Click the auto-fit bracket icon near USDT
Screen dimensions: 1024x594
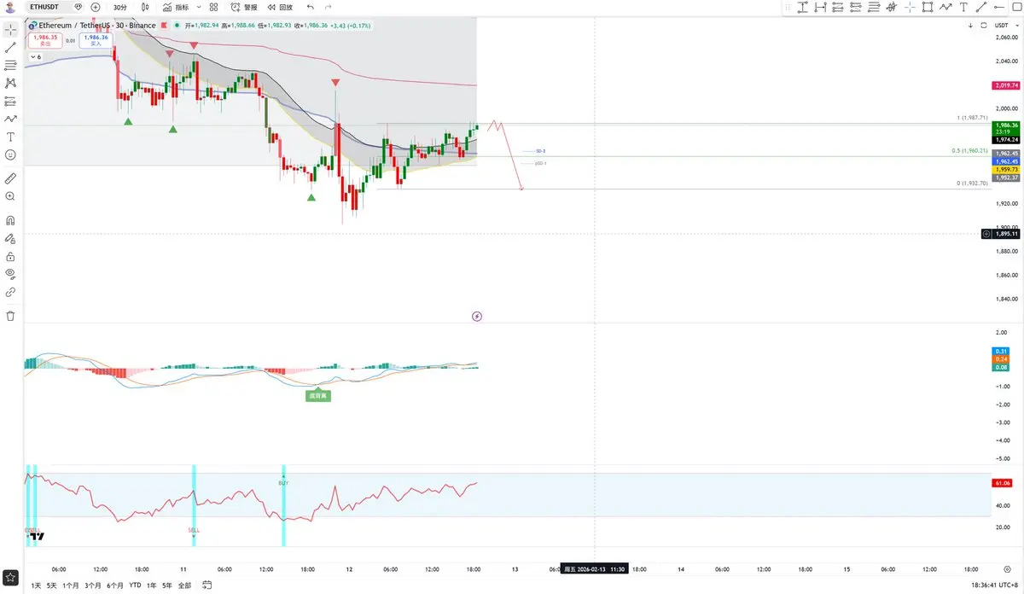pos(984,26)
